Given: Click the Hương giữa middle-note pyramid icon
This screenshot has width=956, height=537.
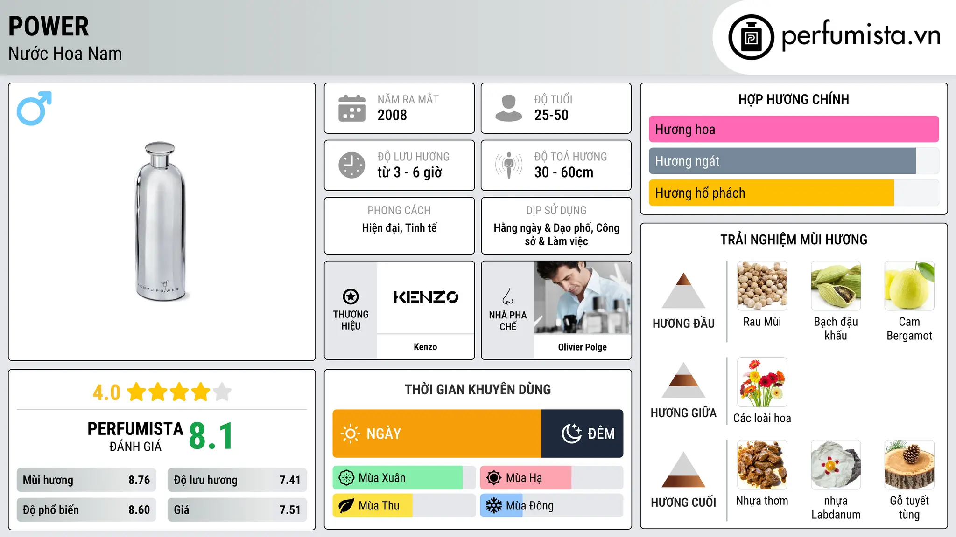Looking at the screenshot, I should click(683, 380).
